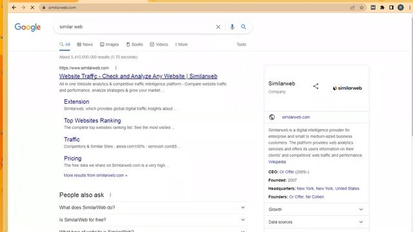Image resolution: width=413 pixels, height=232 pixels.
Task: Open the Wikipedia source link
Action: (x=277, y=162)
